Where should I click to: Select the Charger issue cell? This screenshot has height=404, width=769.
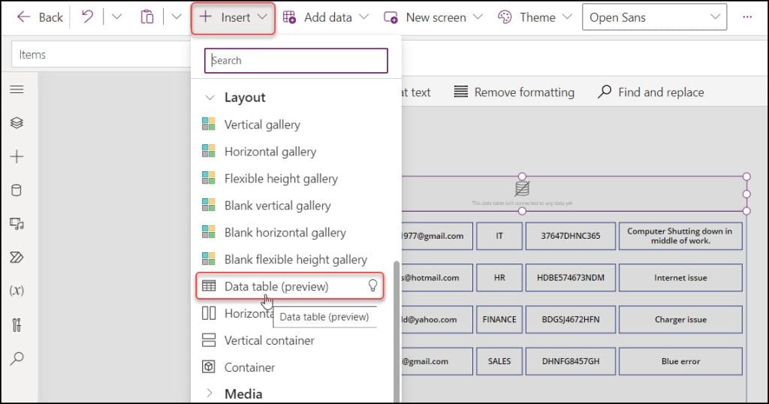pyautogui.click(x=680, y=319)
